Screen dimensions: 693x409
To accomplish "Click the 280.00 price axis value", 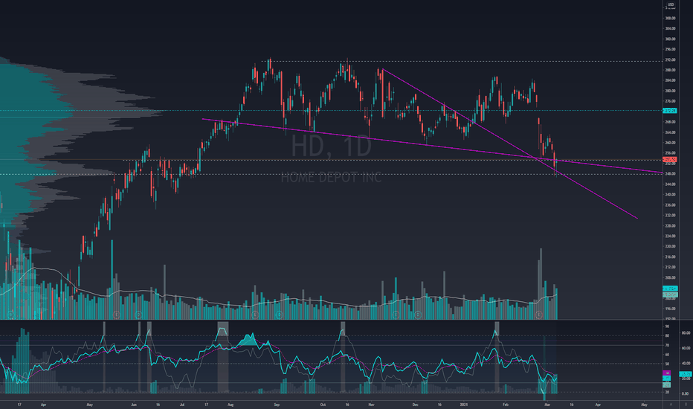I will 670,91.
